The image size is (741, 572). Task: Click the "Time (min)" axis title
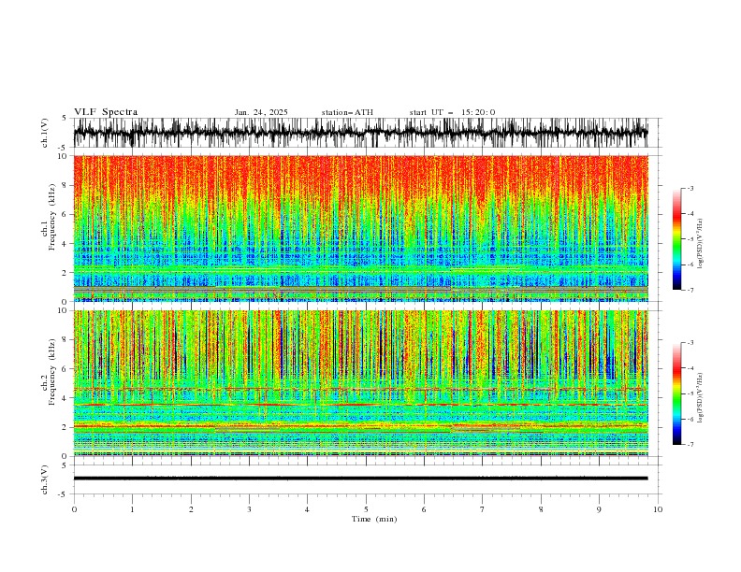pyautogui.click(x=374, y=519)
